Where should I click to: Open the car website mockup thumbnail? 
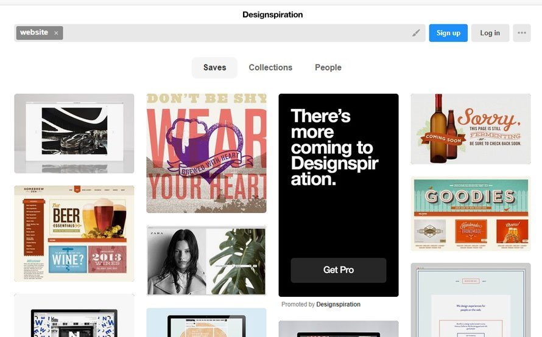coord(74,133)
